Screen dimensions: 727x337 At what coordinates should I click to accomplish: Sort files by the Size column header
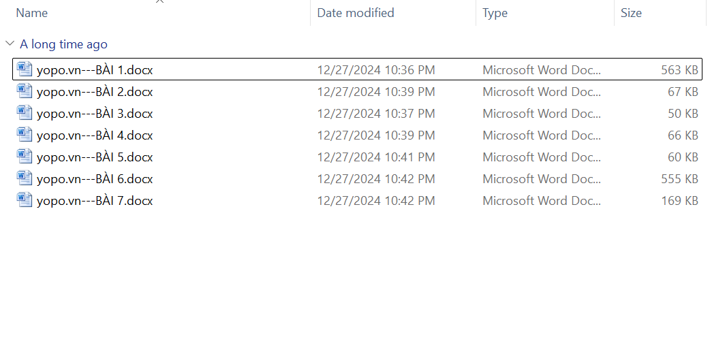[x=631, y=13]
